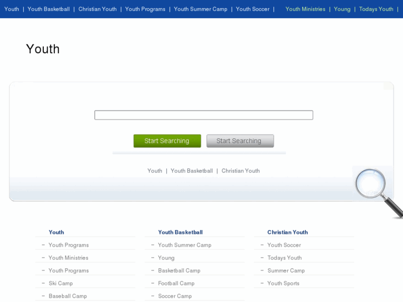Open the bold Youth column heading

[57, 232]
